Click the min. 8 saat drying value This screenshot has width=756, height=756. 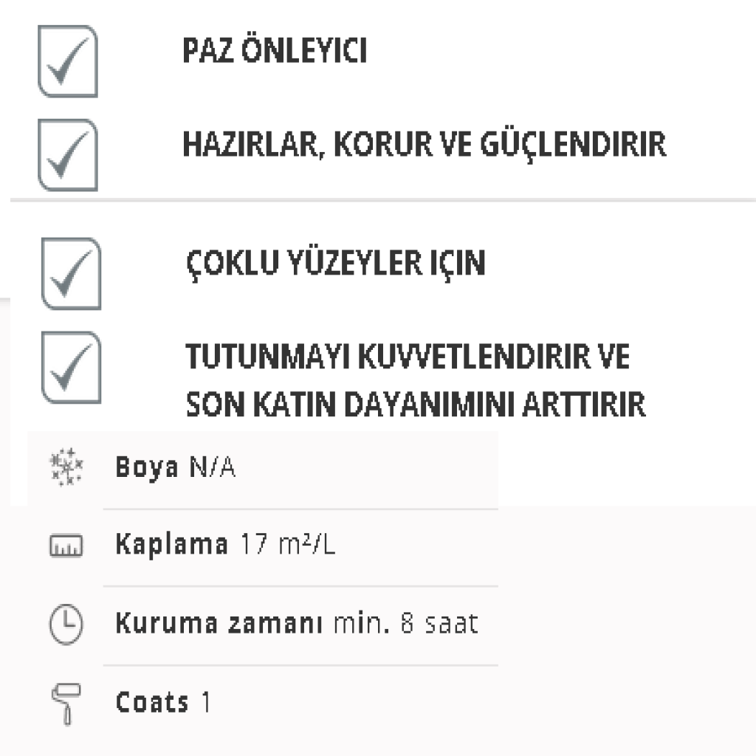[406, 623]
